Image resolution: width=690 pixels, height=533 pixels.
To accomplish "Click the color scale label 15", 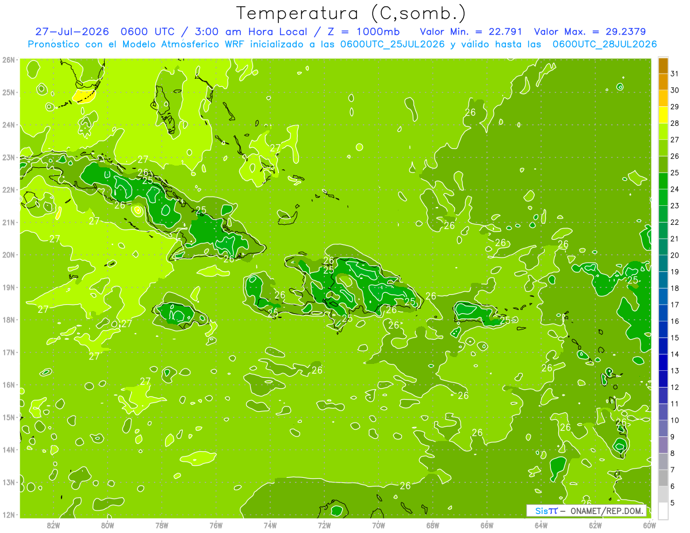I will [x=675, y=338].
